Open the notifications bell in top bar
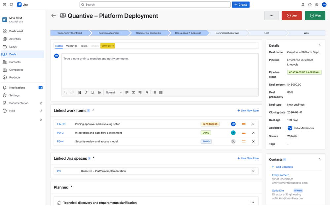 point(303,5)
